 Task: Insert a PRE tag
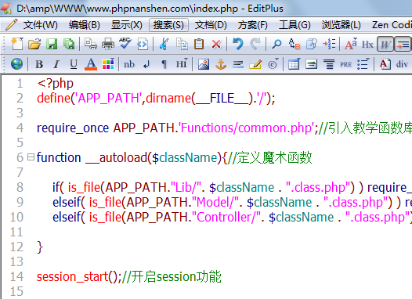click(x=345, y=65)
